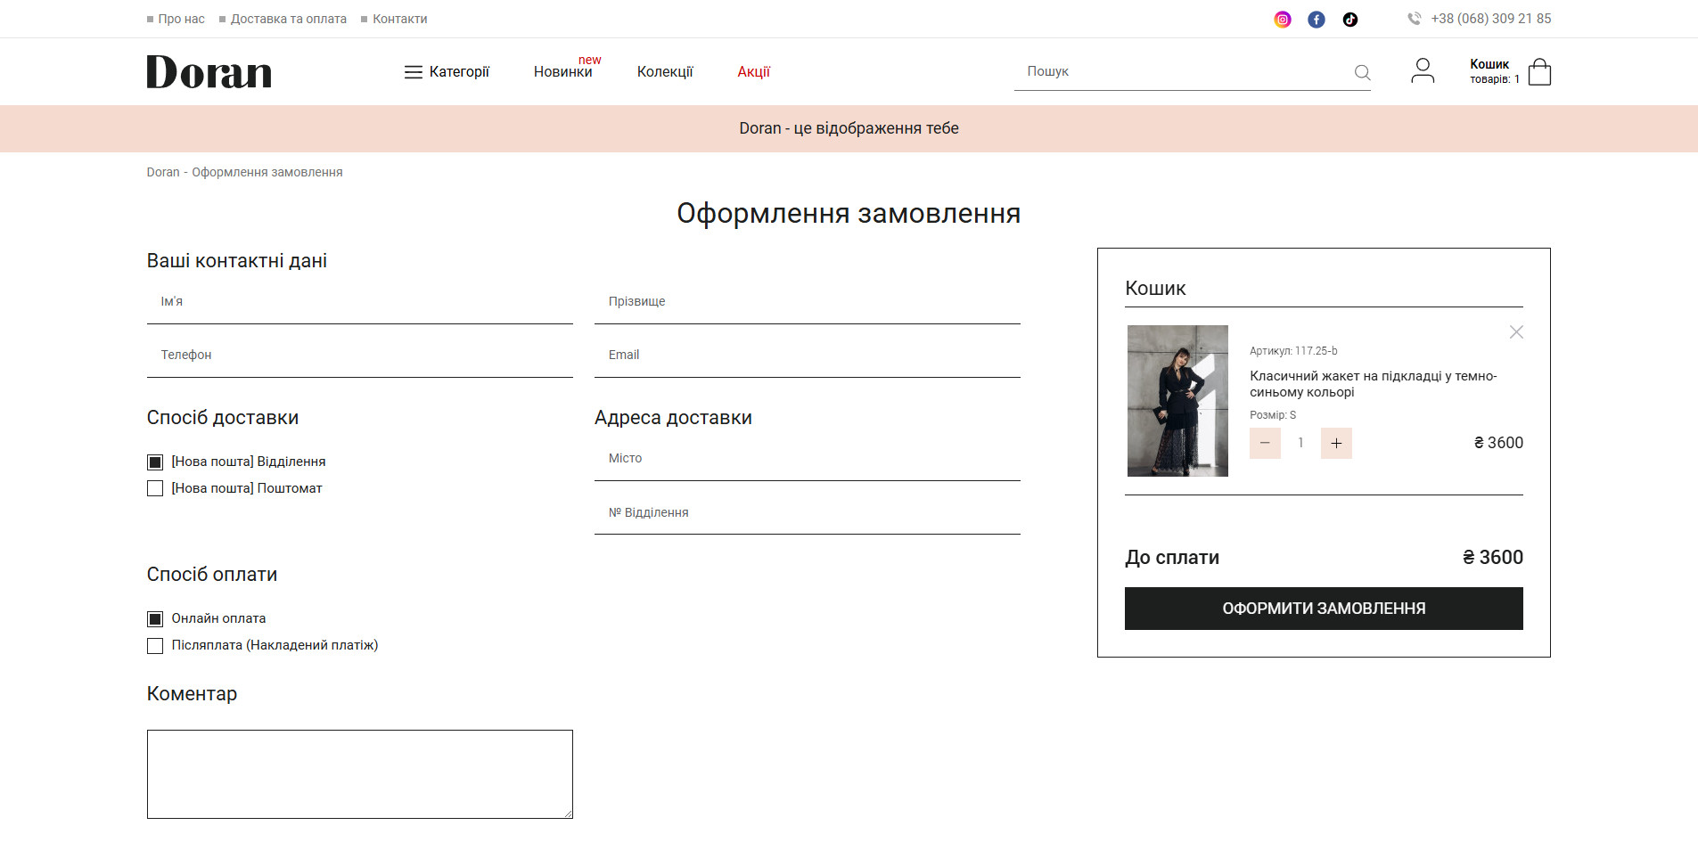
Task: Open the Категорії menu label
Action: click(x=459, y=72)
